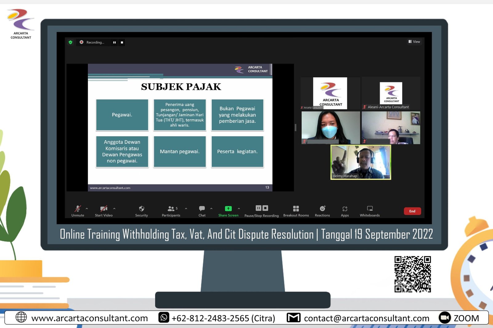Screen dimensions: 493x328
Task: Open Whiteboards
Action: [x=370, y=209]
